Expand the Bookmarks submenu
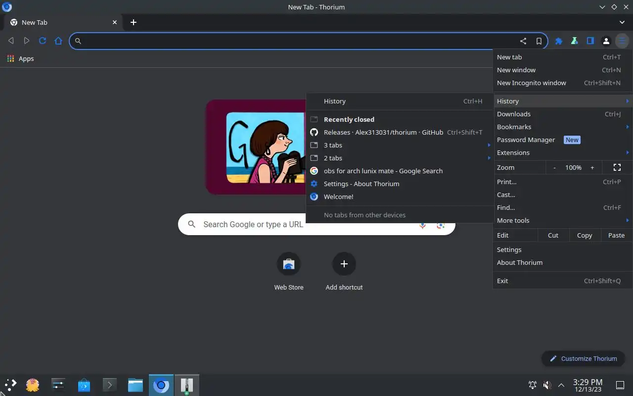This screenshot has width=633, height=396. tap(563, 127)
